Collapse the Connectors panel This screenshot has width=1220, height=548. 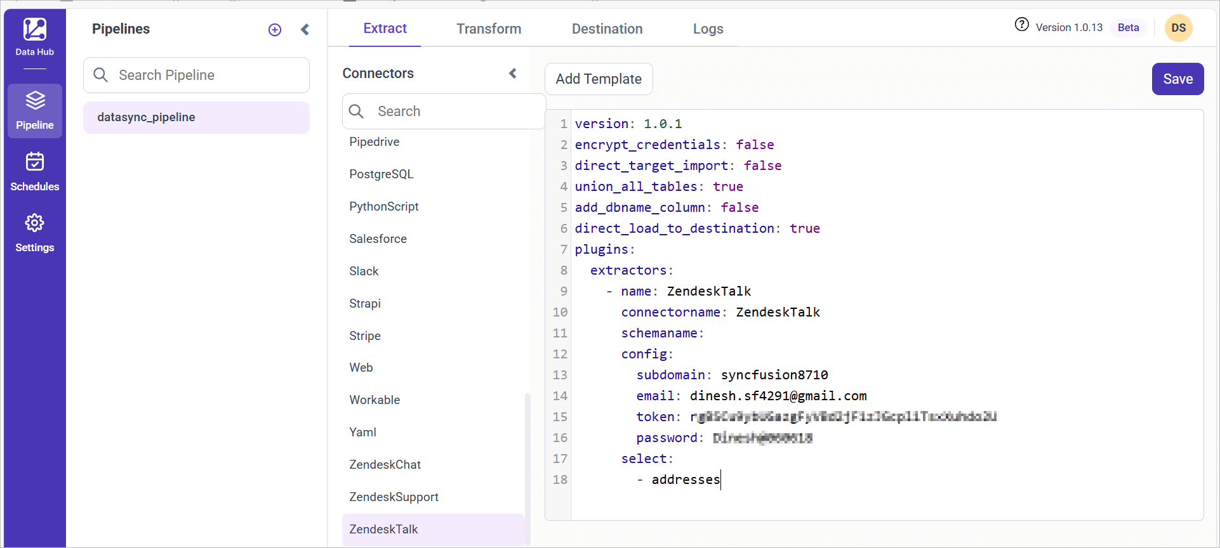pos(513,74)
